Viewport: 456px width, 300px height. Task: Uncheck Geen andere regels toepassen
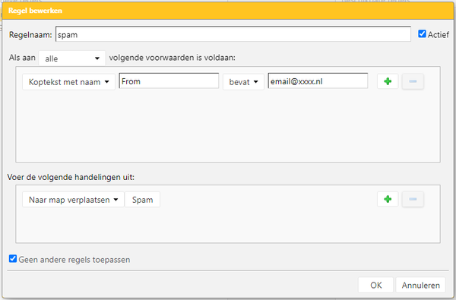coord(13,259)
